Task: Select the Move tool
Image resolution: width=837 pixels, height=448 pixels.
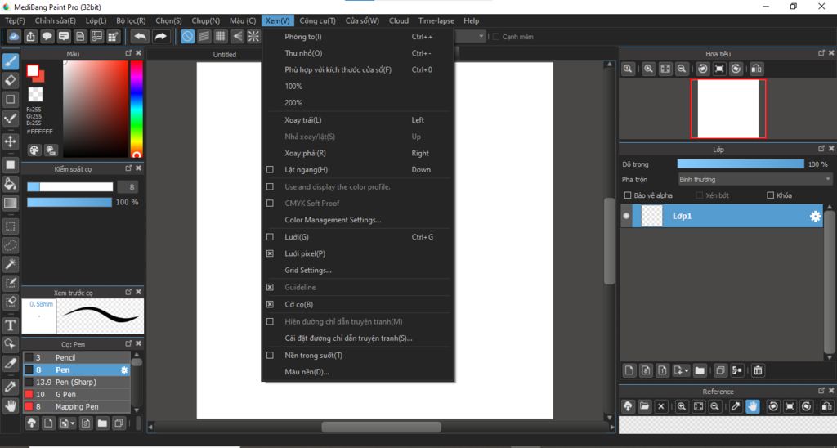Action: point(10,141)
